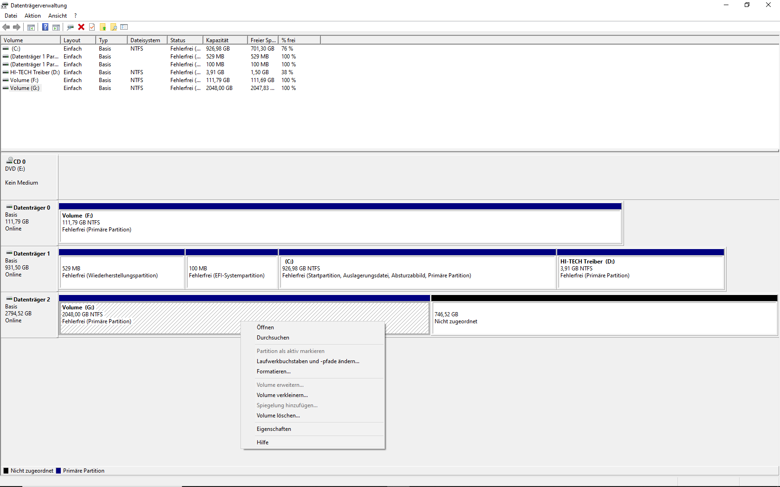
Task: Select the 746,52 GB Nicht zugeordnet block
Action: point(604,315)
